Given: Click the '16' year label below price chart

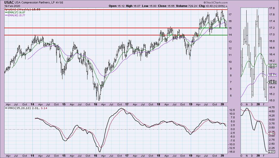Looking at the screenshot, I should click(x=96, y=104).
